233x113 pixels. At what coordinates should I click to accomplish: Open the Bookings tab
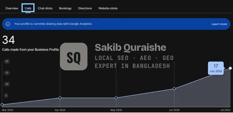coord(65,8)
